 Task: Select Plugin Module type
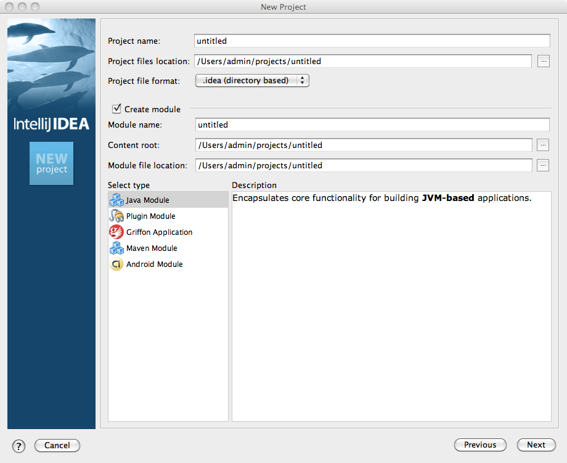pos(168,216)
